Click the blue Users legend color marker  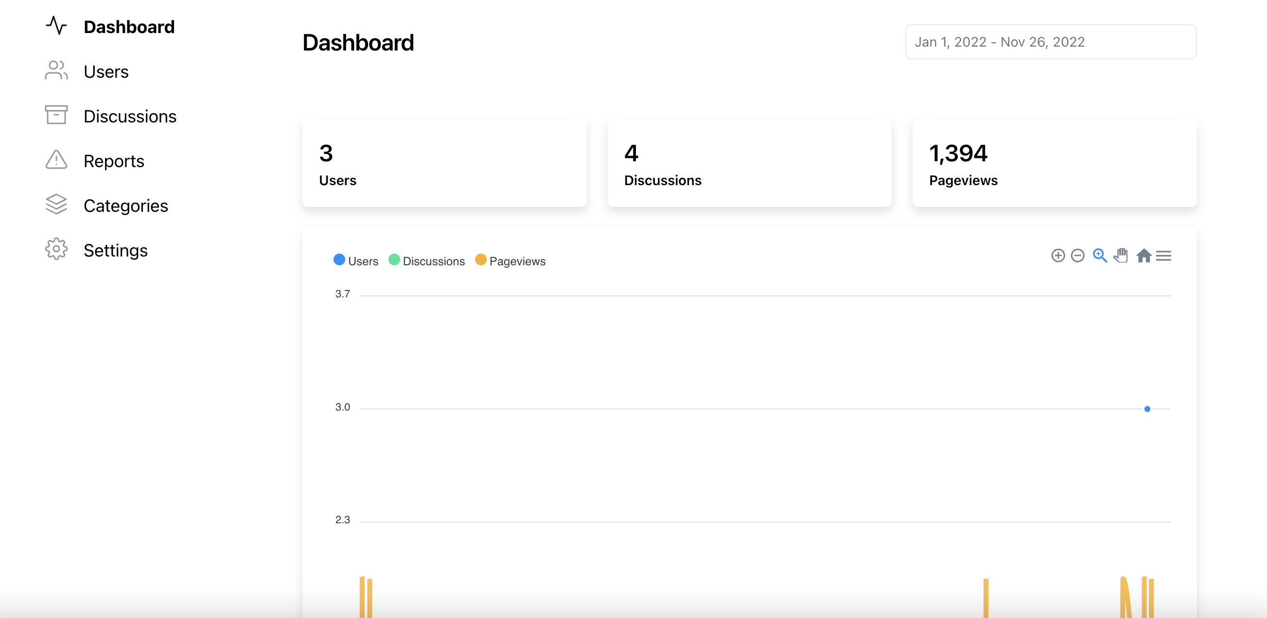click(x=339, y=259)
